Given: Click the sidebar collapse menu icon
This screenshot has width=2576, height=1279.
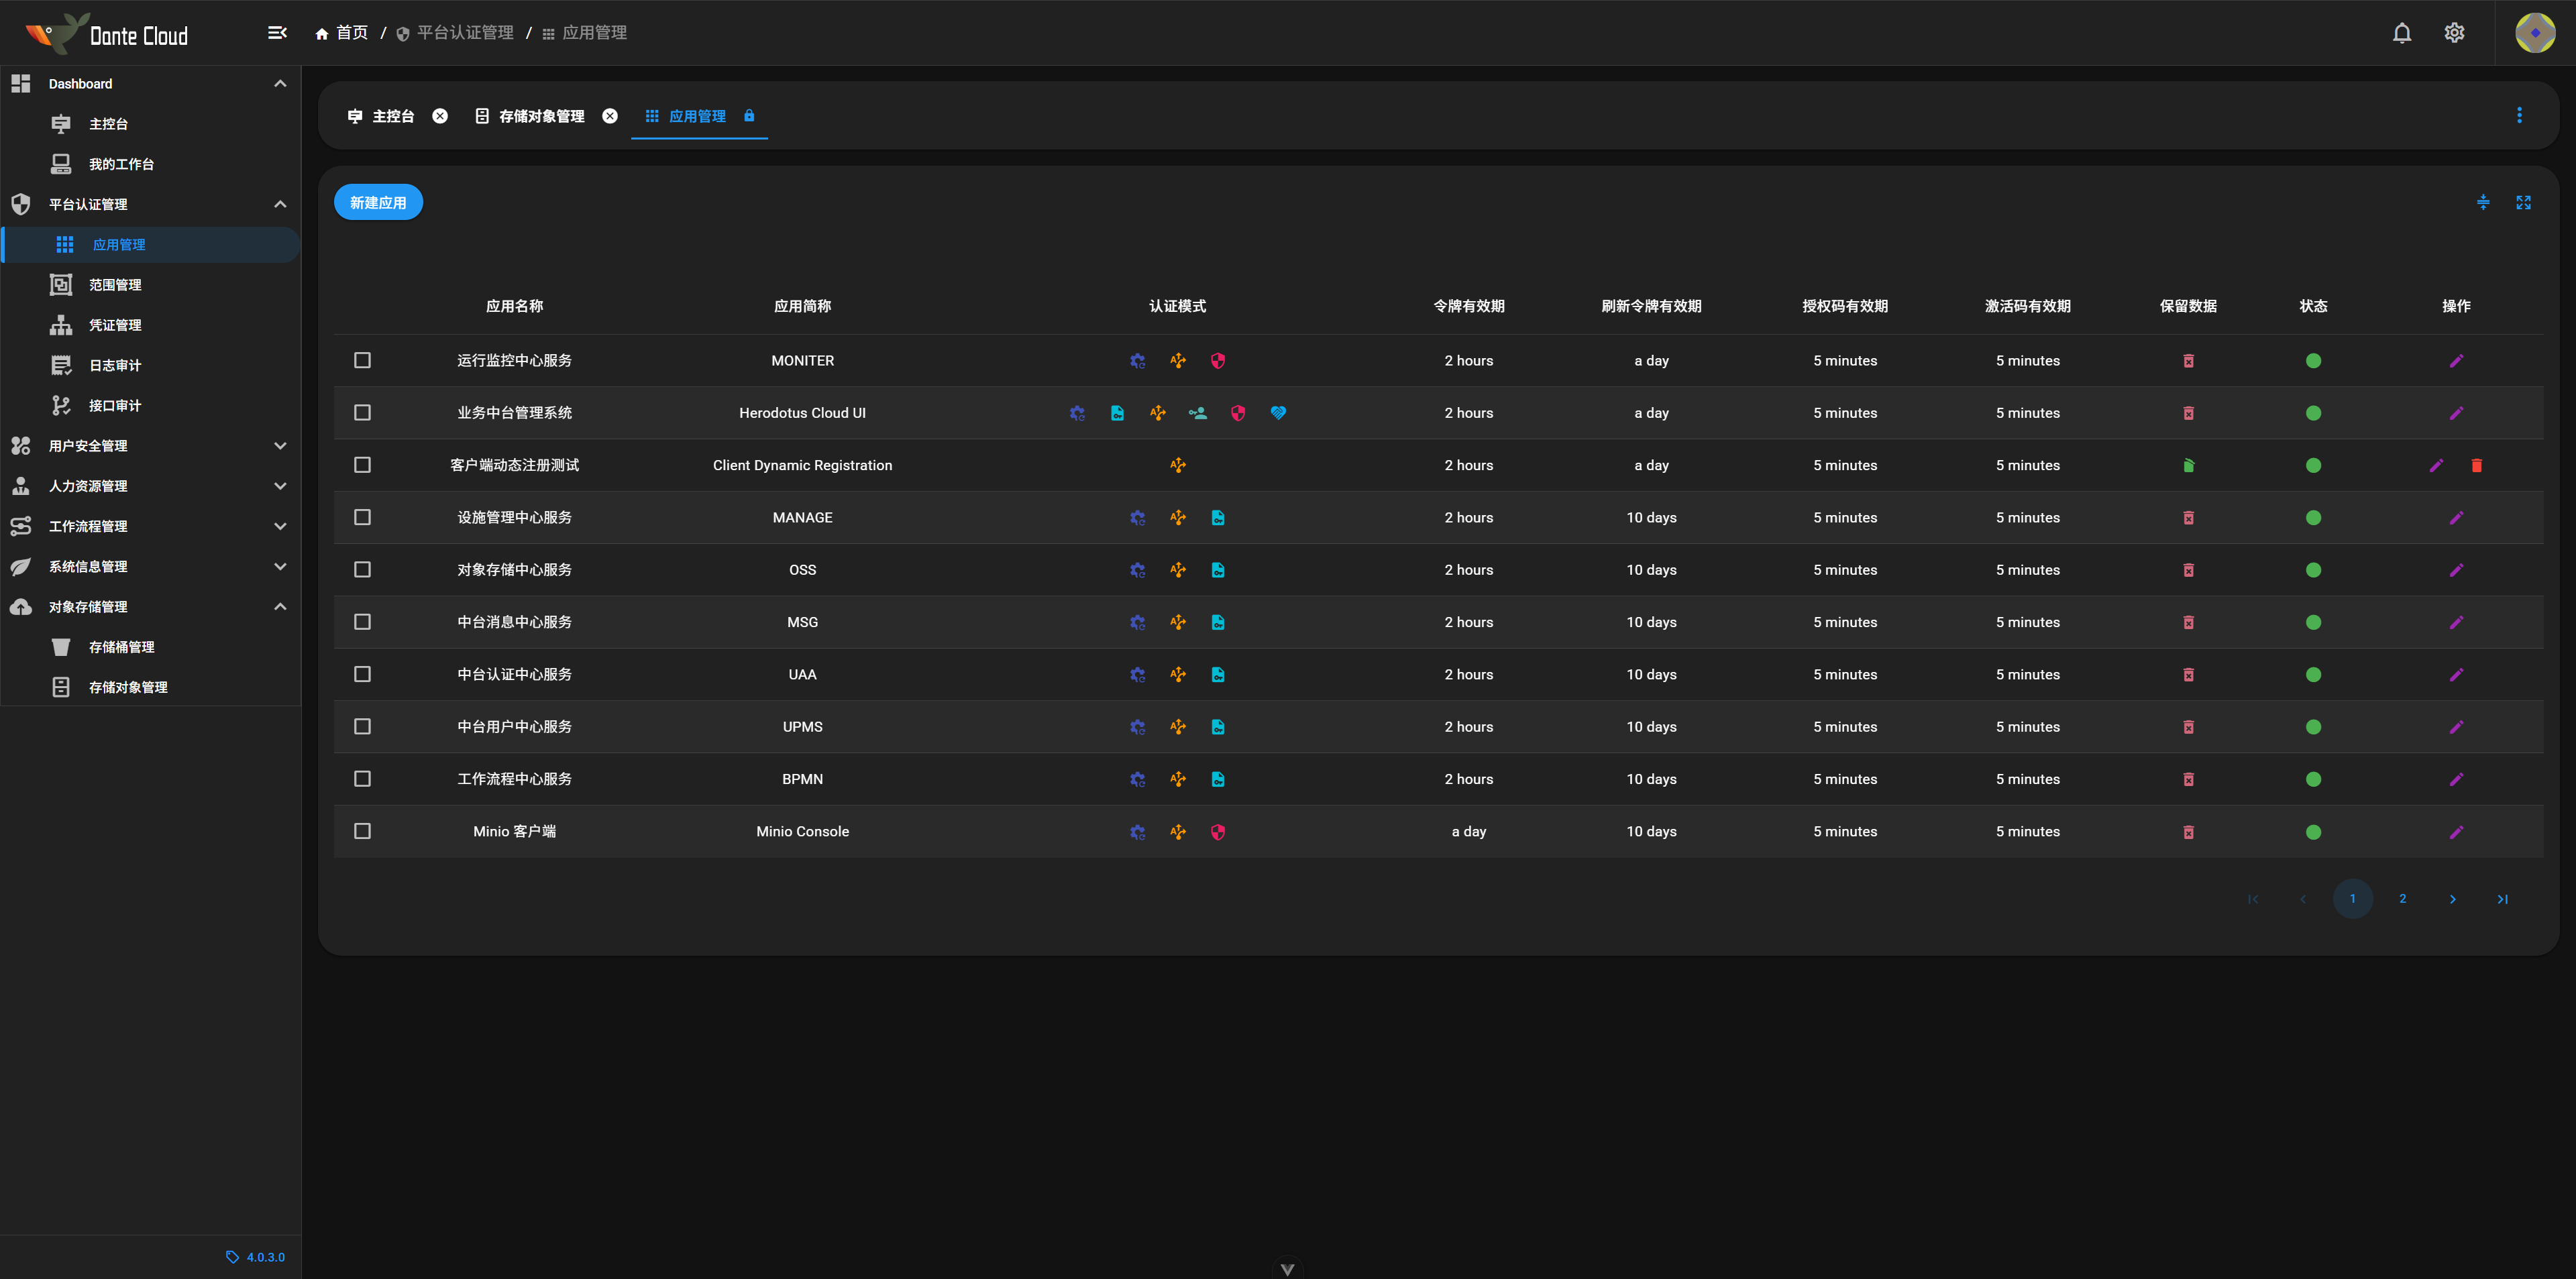Looking at the screenshot, I should (277, 33).
